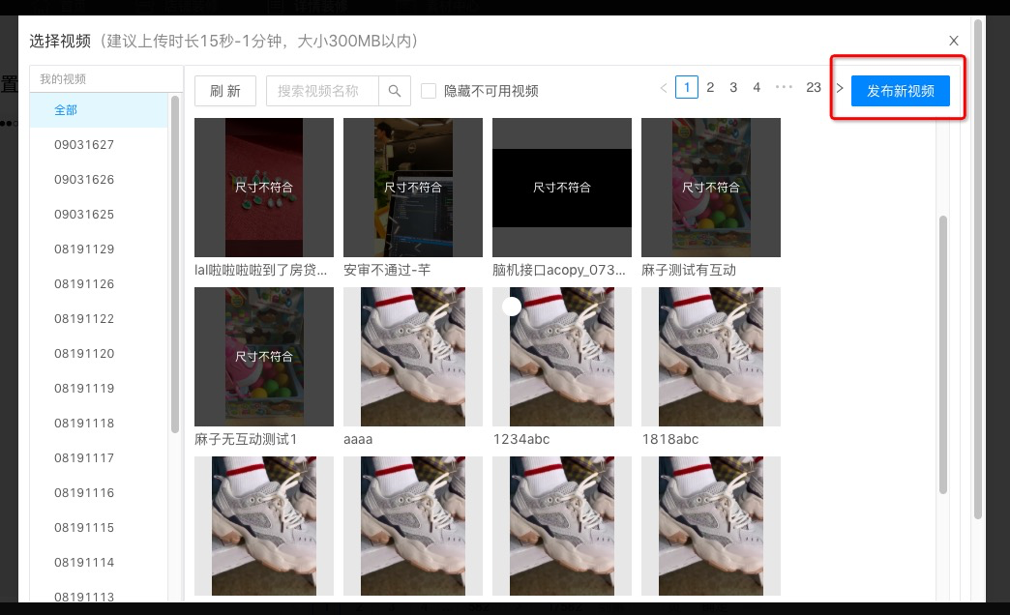This screenshot has height=615, width=1010.
Task: Click the folder list scrollbar
Action: pyautogui.click(x=174, y=264)
